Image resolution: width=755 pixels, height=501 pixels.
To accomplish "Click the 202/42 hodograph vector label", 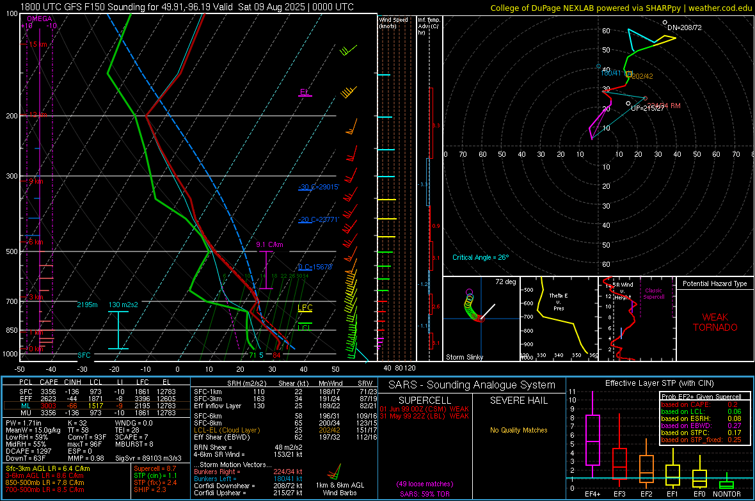I will coord(642,76).
